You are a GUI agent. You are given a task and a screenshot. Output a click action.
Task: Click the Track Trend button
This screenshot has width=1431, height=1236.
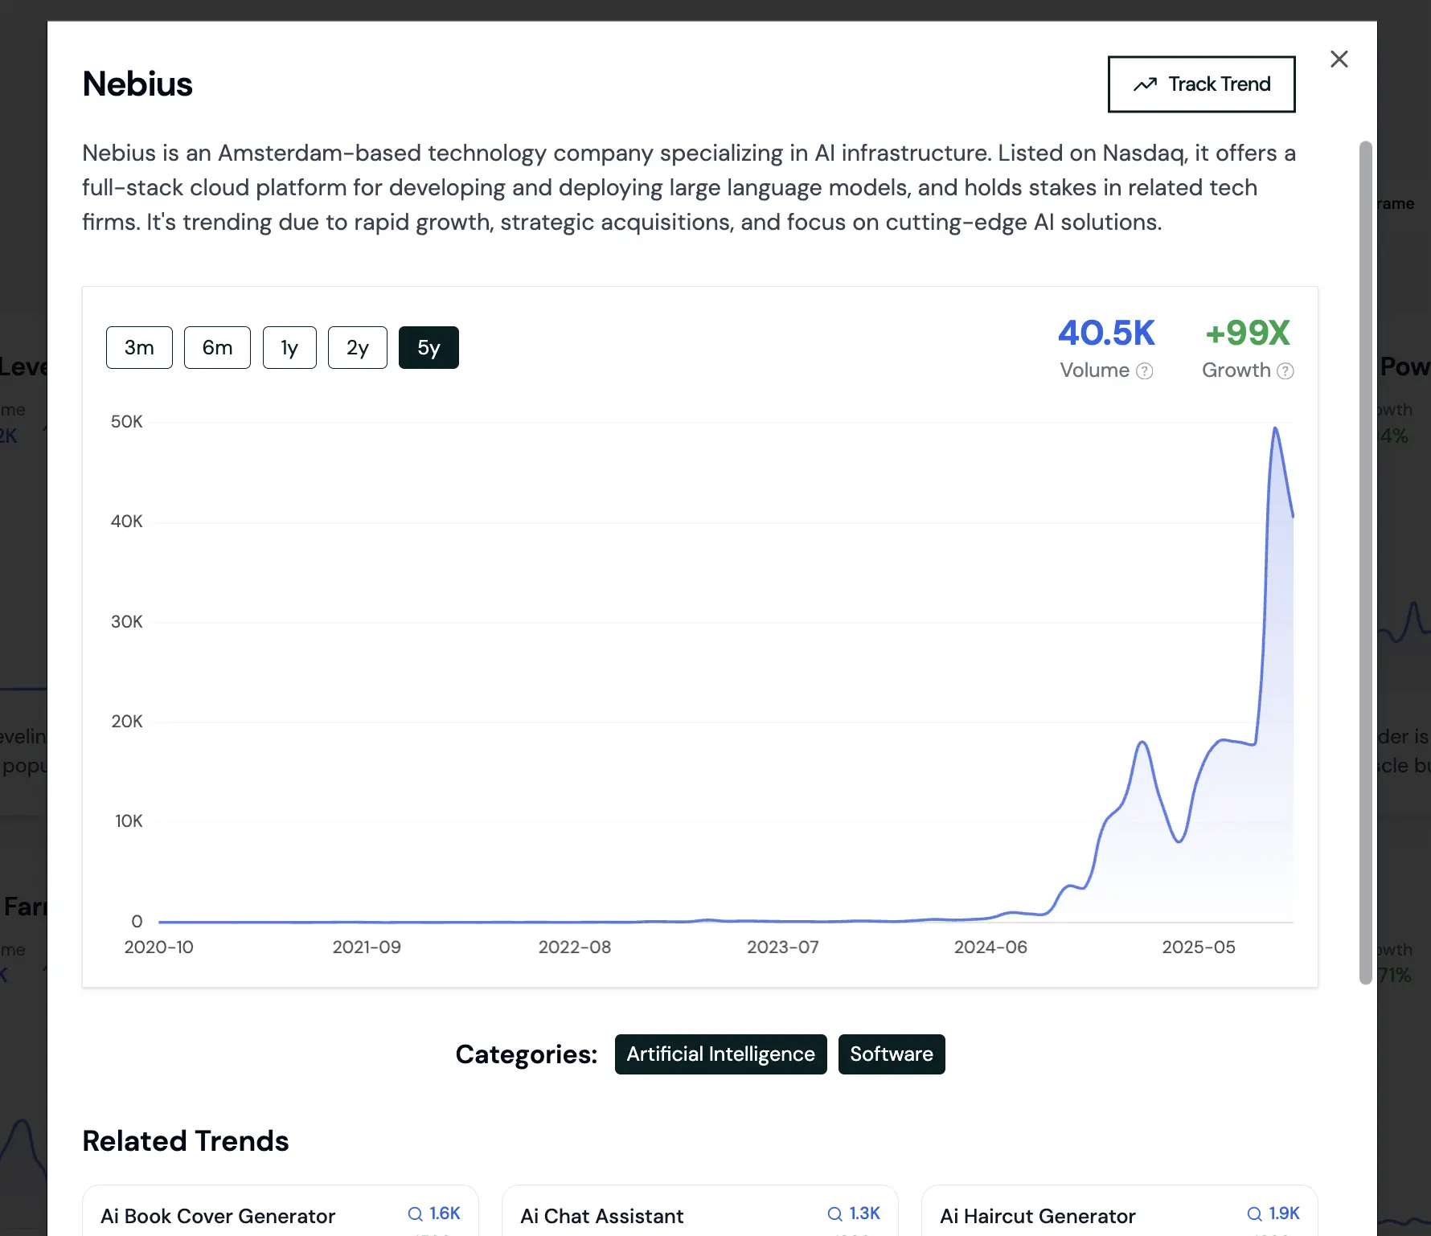pos(1201,84)
